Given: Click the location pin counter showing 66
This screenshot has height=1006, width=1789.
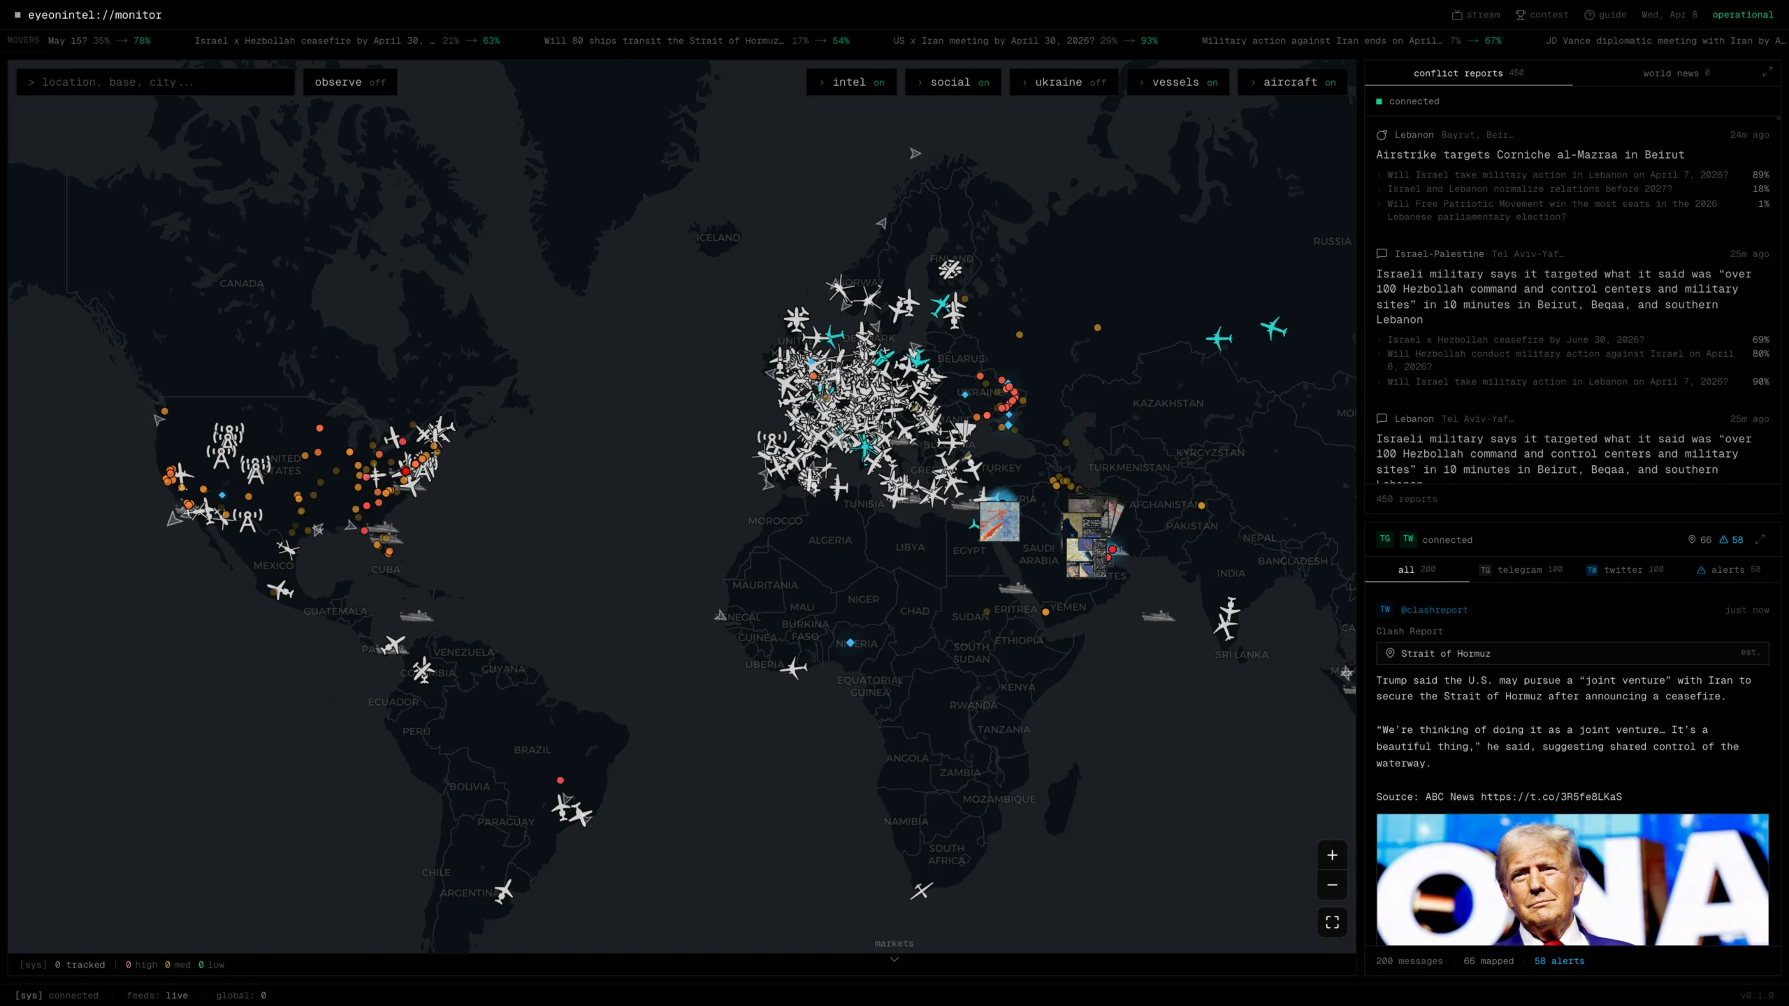Looking at the screenshot, I should [1700, 539].
